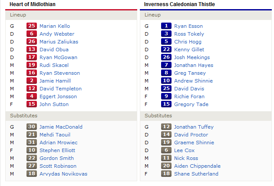The image size is (274, 186).
Task: Click the blue number 9 badge for Richie Foran
Action: 166,96
